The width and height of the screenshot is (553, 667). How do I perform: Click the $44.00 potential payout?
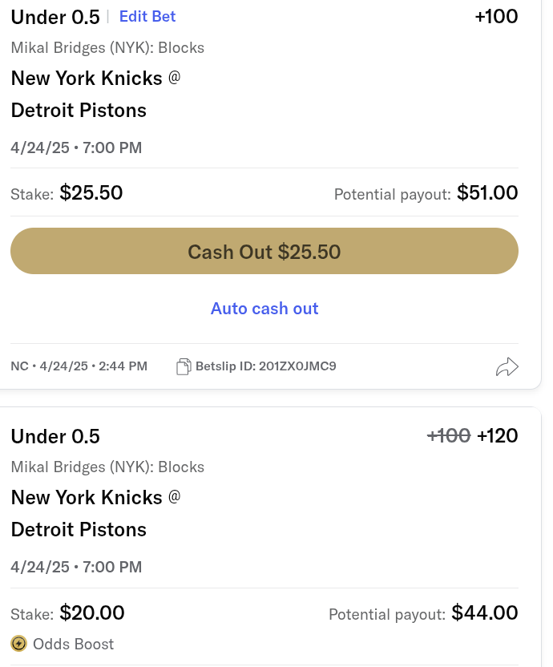click(485, 613)
